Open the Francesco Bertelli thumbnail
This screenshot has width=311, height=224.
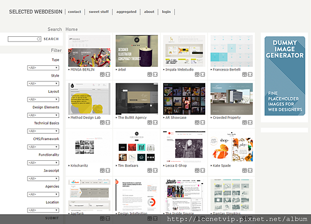coord(232,51)
